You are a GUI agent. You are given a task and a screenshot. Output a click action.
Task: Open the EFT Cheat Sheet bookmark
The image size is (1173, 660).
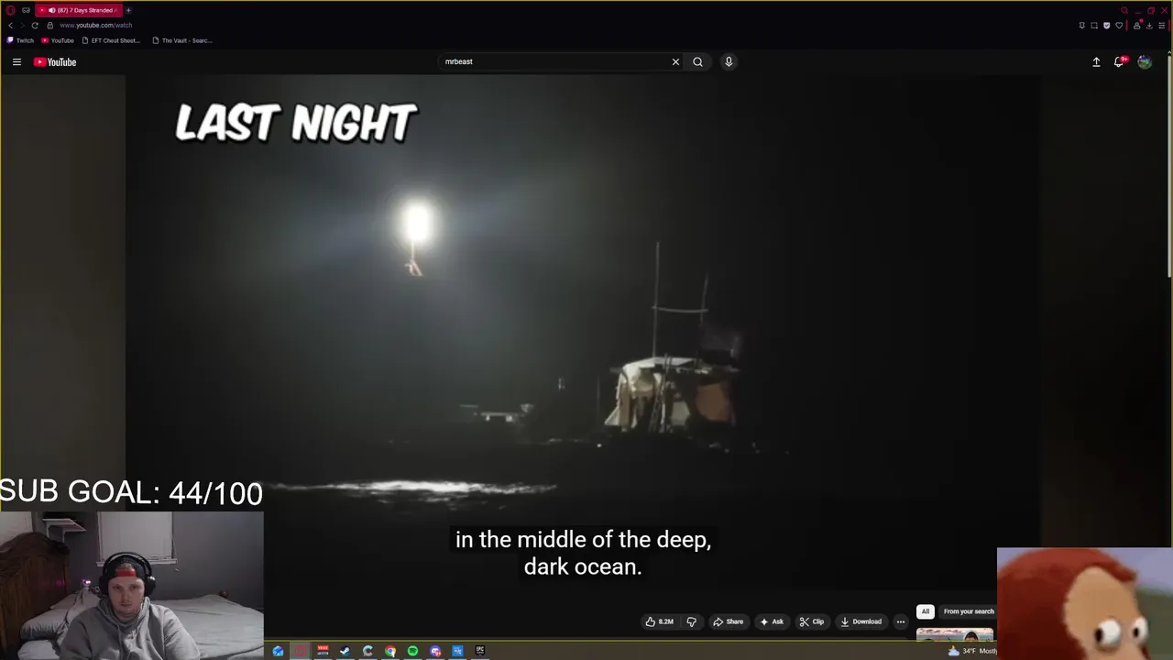[x=111, y=40]
